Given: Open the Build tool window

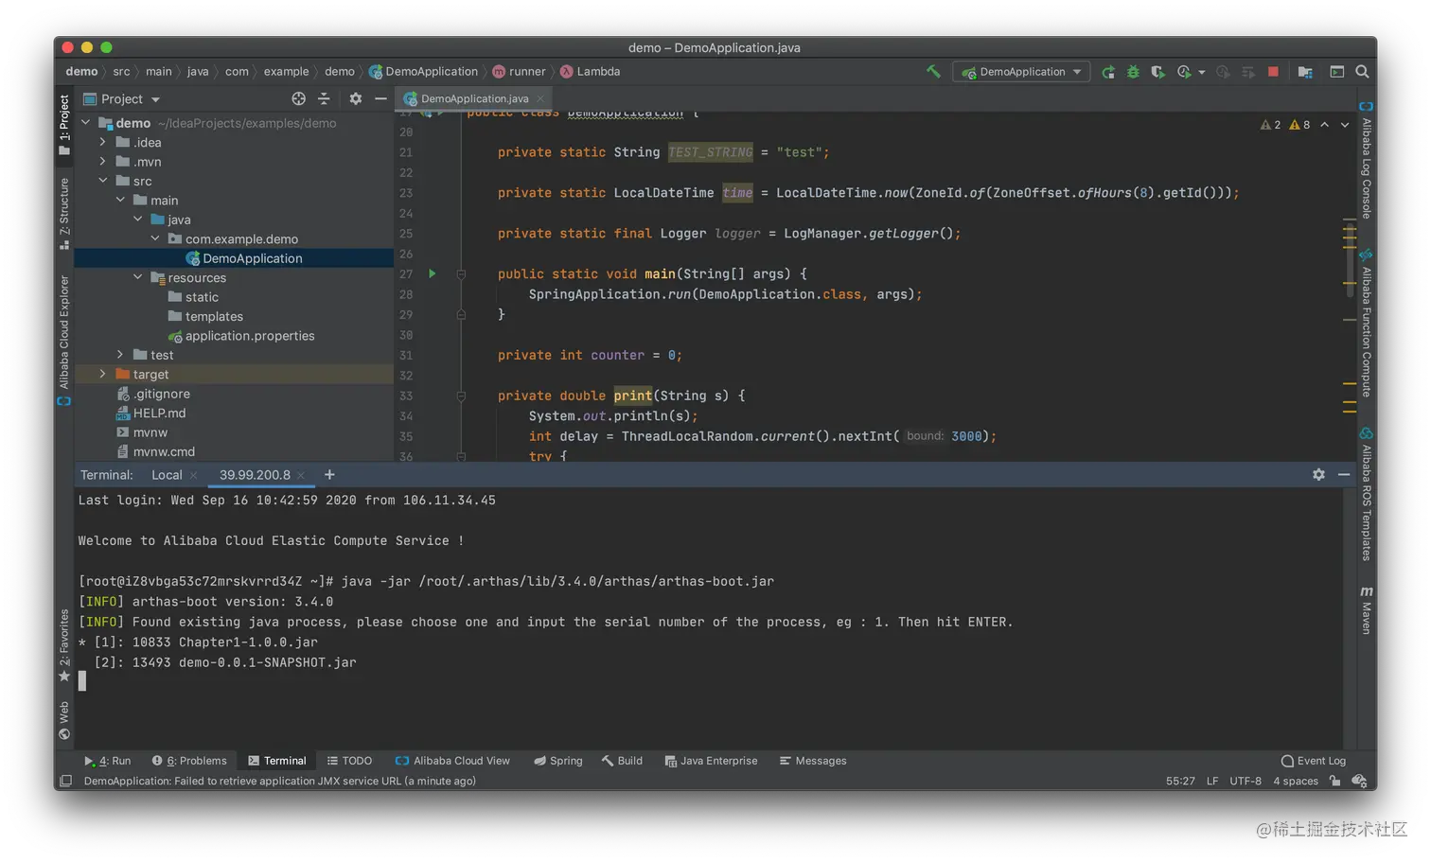Looking at the screenshot, I should click(622, 761).
